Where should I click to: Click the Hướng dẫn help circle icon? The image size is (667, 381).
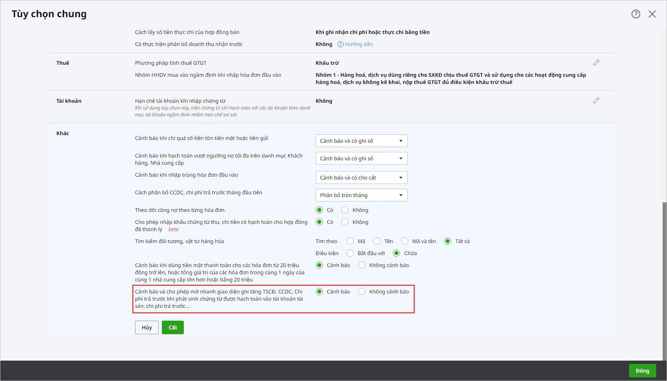point(340,44)
